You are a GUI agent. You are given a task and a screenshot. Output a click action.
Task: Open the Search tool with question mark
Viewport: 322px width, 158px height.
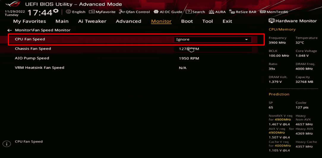[x=195, y=12]
